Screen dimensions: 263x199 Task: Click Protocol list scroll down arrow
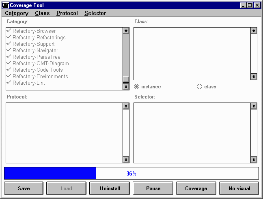point(126,160)
